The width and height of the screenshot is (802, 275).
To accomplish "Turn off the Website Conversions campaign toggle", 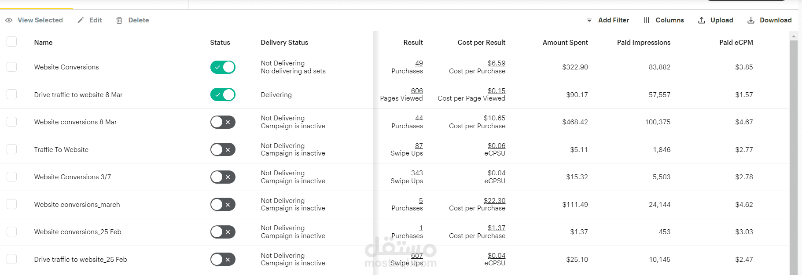I will pyautogui.click(x=223, y=67).
